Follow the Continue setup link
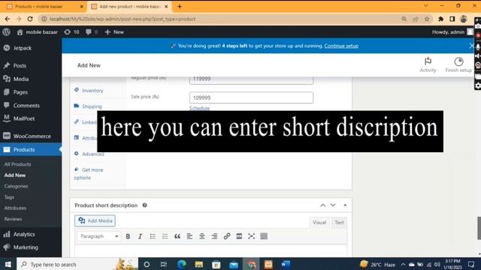Image resolution: width=481 pixels, height=270 pixels. coord(341,46)
